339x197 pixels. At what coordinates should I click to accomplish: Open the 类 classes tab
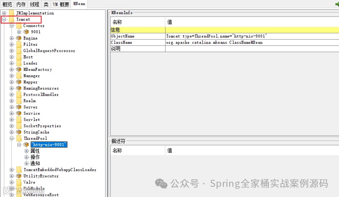click(46, 4)
